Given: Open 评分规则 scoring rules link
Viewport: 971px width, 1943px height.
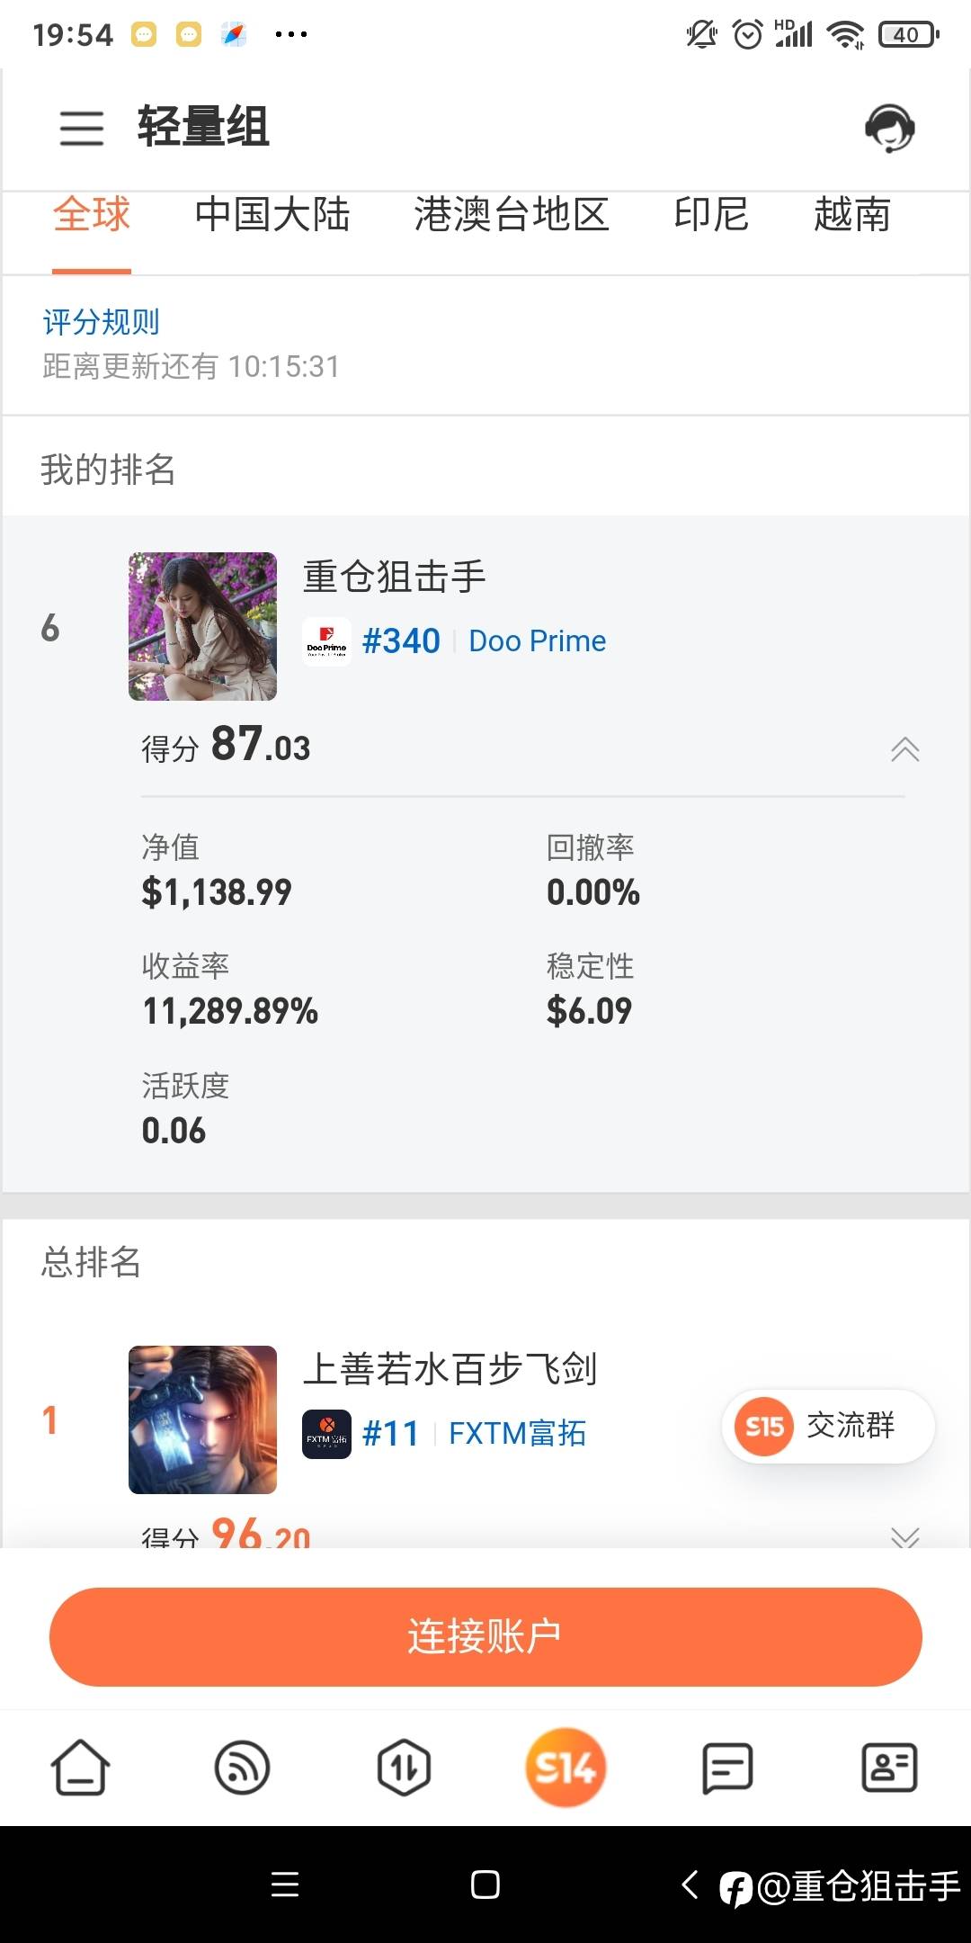Looking at the screenshot, I should pos(102,321).
